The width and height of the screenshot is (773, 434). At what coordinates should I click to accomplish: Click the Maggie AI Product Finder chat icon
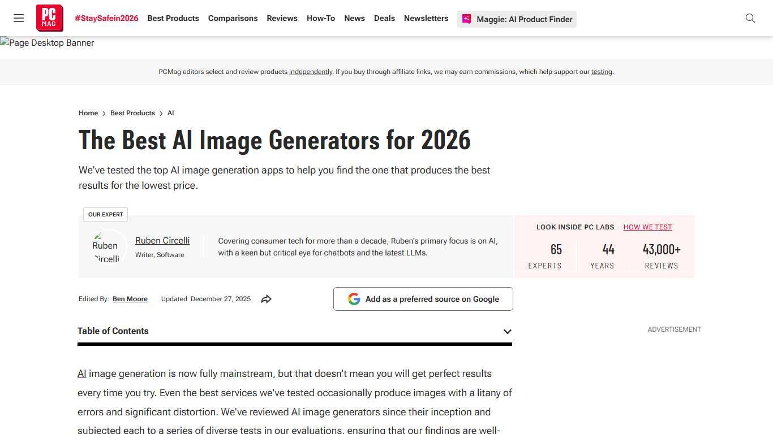[x=466, y=19]
